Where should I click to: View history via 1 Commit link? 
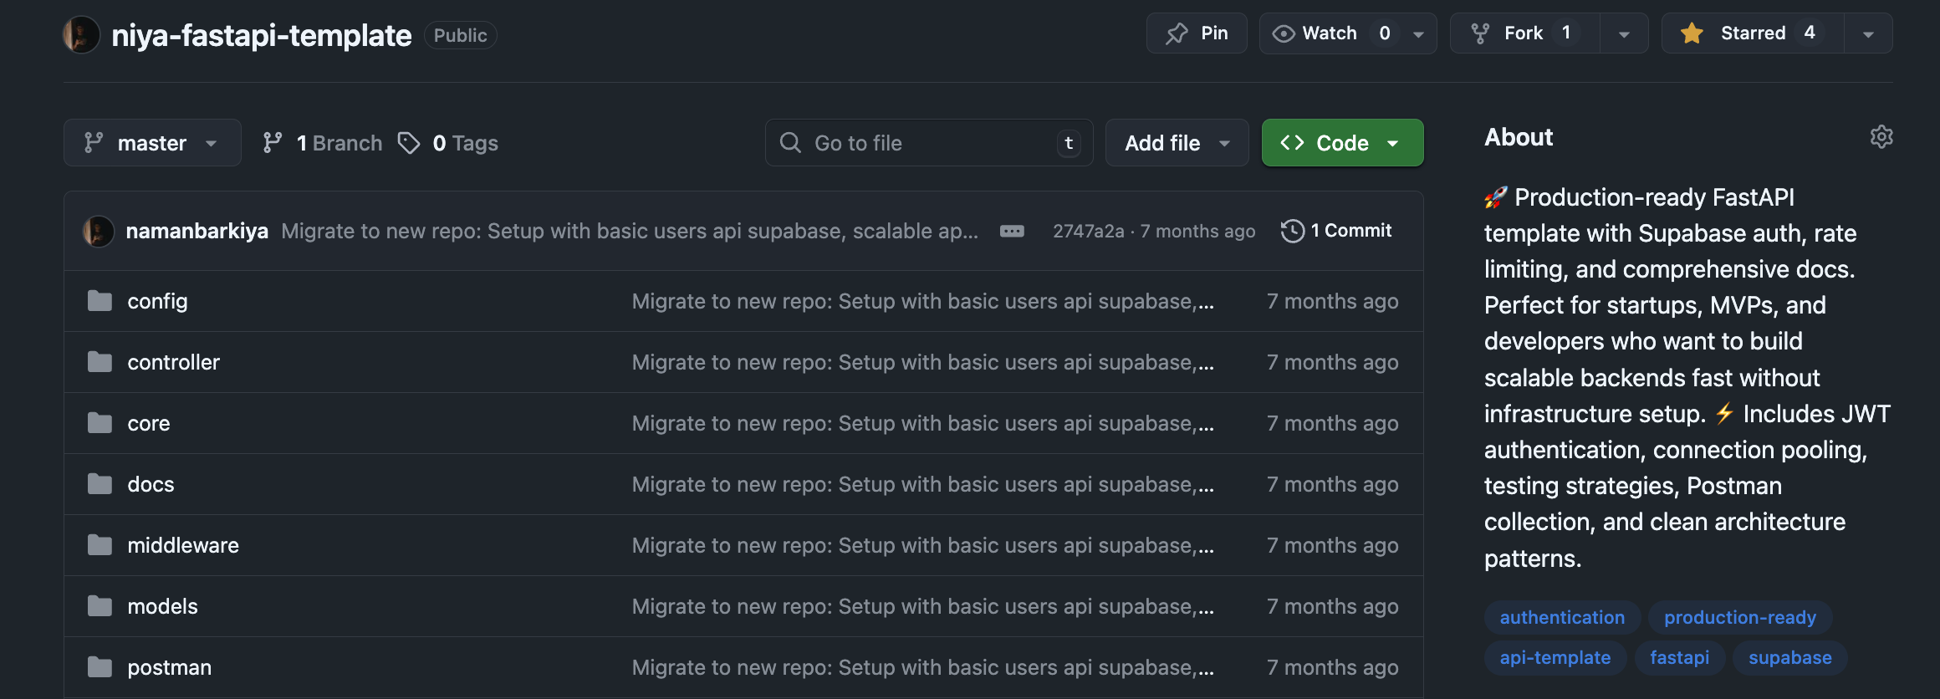tap(1336, 231)
